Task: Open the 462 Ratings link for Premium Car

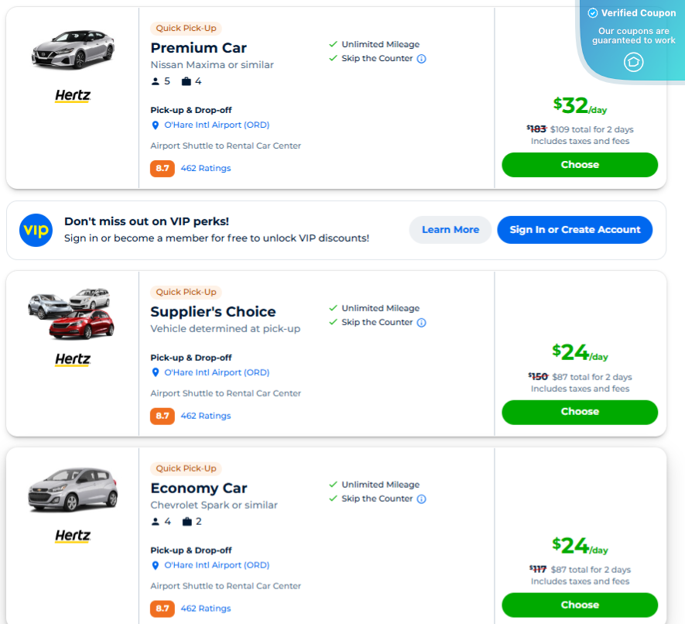Action: [205, 168]
